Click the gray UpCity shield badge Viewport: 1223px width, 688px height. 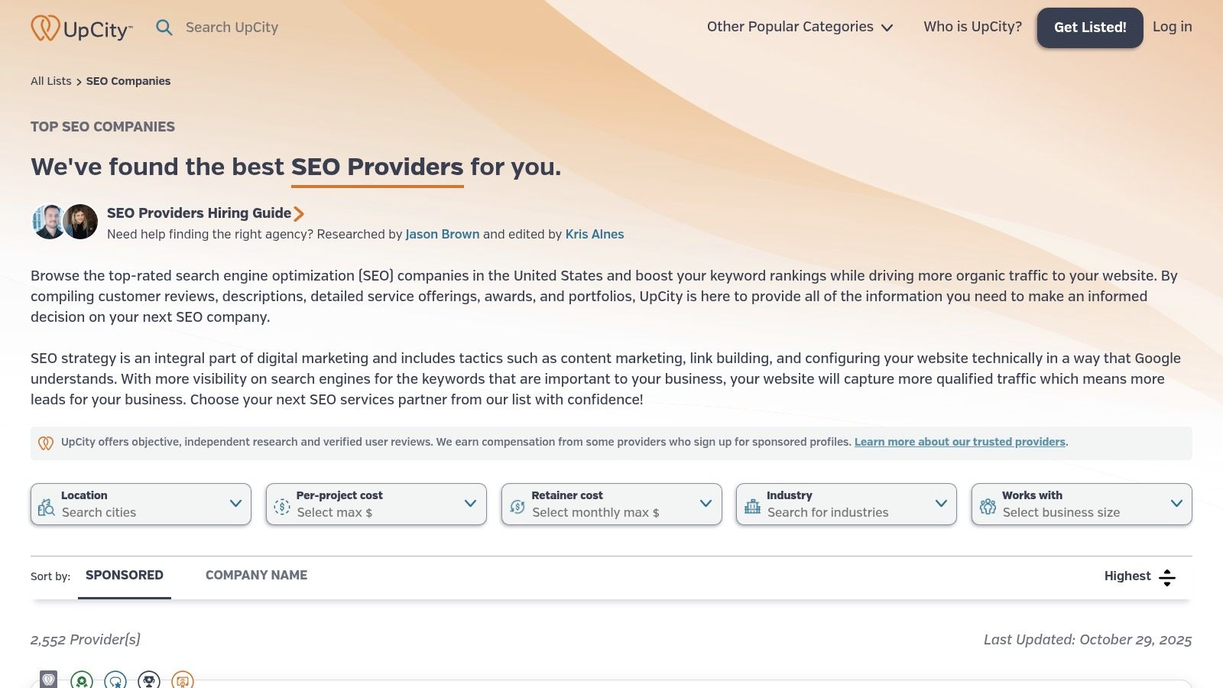(49, 679)
